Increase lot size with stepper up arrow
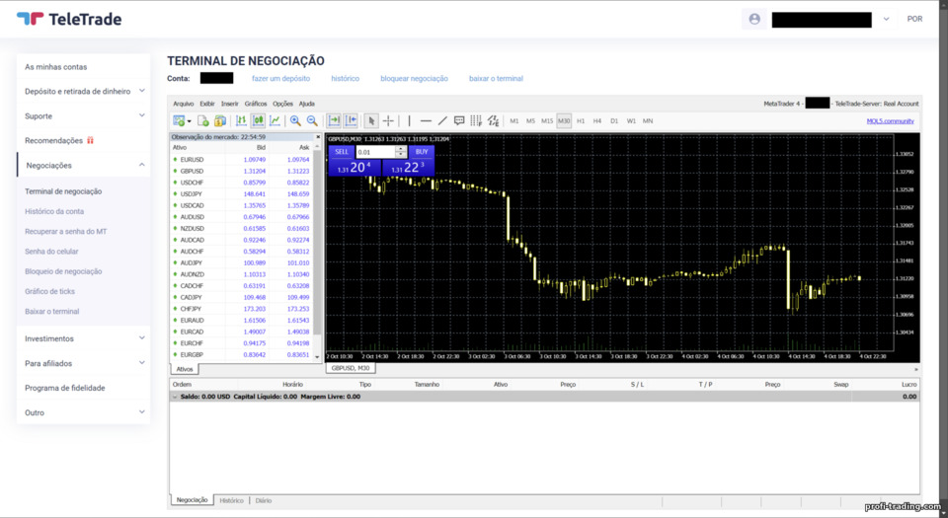Viewport: 948px width, 518px height. (x=400, y=149)
